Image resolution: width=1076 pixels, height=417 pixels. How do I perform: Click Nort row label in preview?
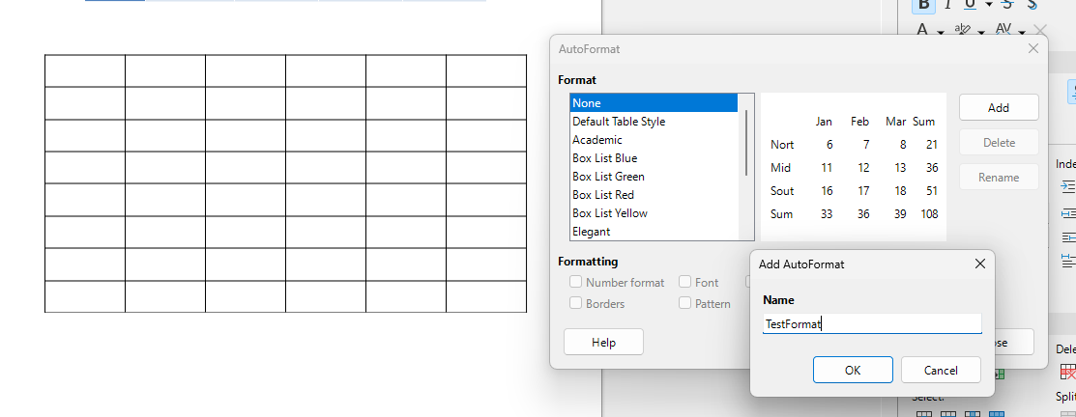click(x=782, y=145)
